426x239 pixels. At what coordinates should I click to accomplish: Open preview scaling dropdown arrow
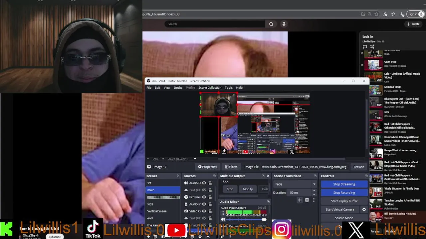[195, 159]
